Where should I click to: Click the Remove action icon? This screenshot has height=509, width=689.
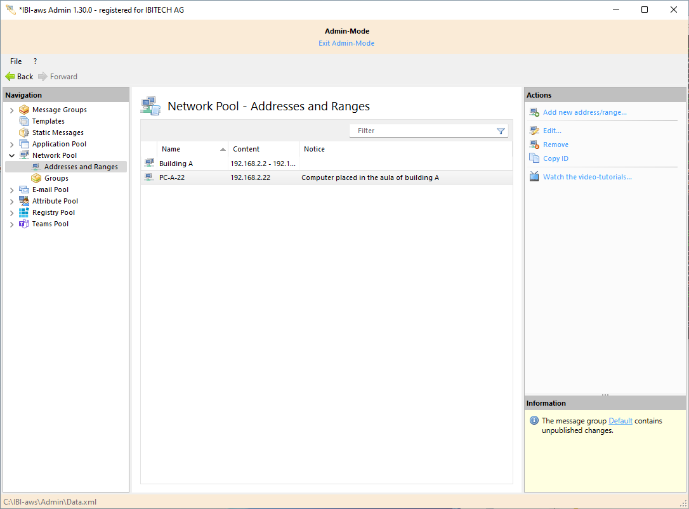pyautogui.click(x=534, y=145)
